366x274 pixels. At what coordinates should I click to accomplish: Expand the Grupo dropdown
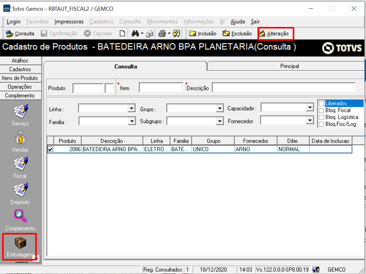tap(220, 108)
